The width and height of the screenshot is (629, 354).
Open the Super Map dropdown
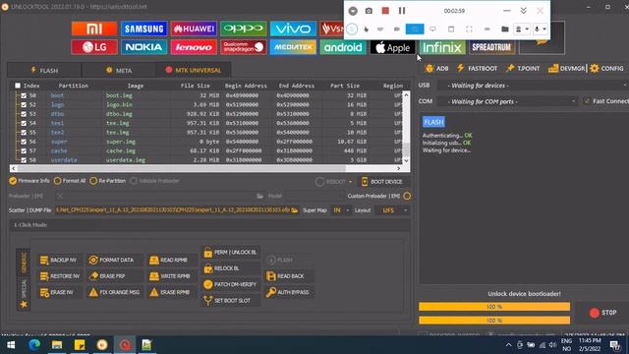click(340, 210)
